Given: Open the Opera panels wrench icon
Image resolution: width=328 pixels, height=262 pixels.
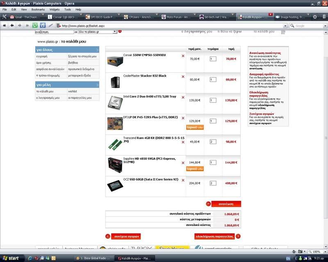Looking at the screenshot, I should (x=4, y=17).
